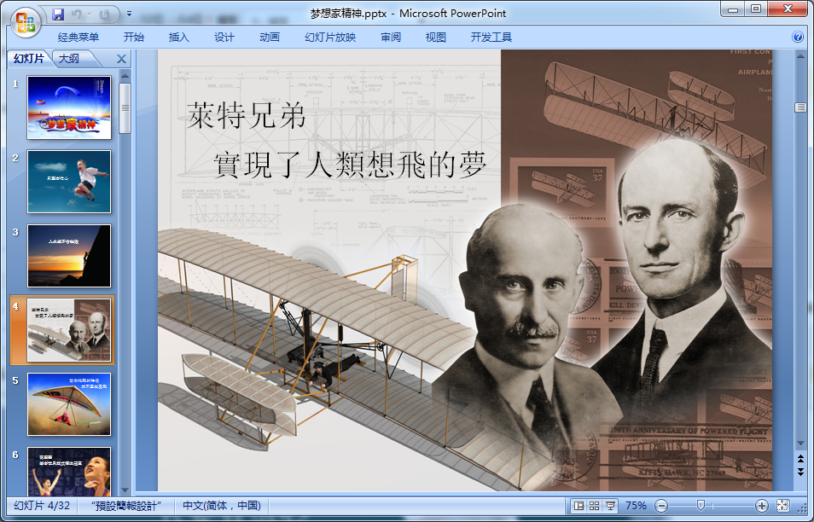Maximize the PowerPoint window
The image size is (814, 522).
click(x=756, y=9)
